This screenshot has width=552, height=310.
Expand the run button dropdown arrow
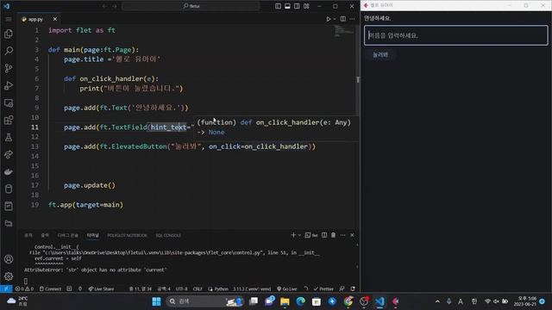tap(335, 19)
